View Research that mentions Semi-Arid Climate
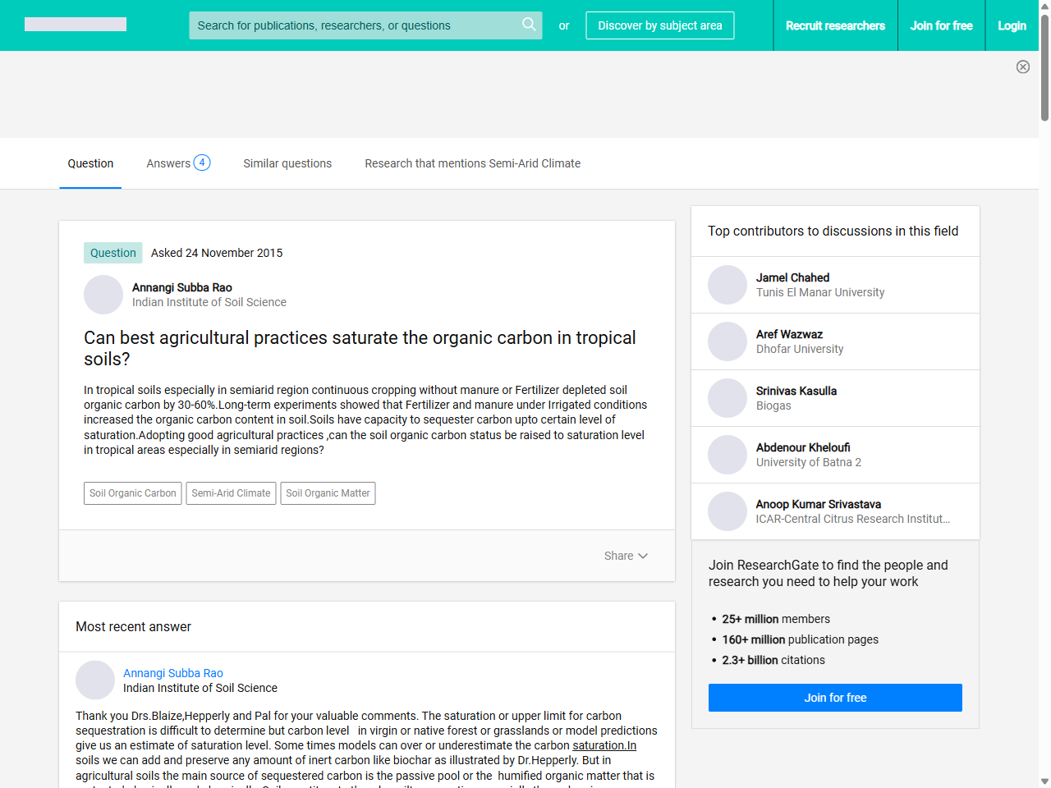This screenshot has height=788, width=1051. click(x=472, y=163)
